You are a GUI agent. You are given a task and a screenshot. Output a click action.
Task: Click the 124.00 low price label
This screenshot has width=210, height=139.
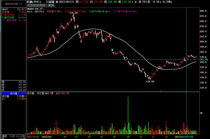coord(149,81)
